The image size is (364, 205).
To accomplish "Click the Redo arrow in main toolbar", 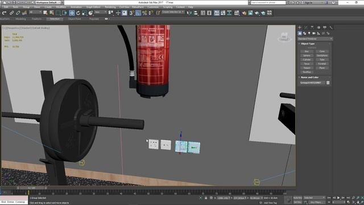I will (x=4, y=13).
